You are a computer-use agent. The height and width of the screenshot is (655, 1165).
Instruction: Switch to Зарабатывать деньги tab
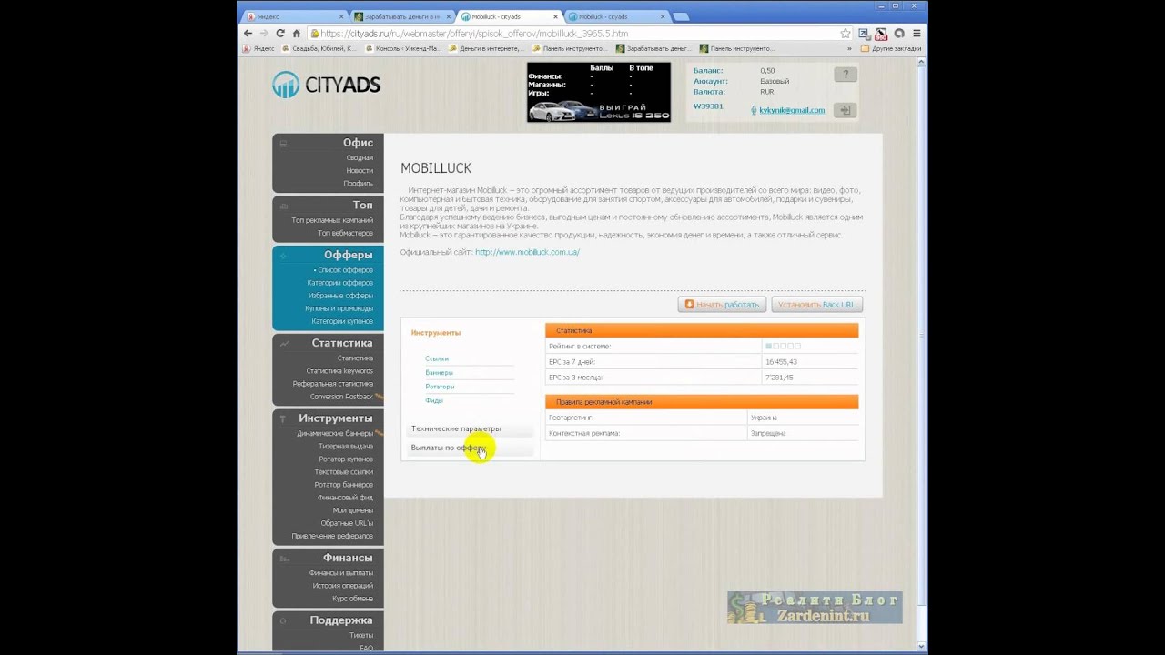coord(403,16)
